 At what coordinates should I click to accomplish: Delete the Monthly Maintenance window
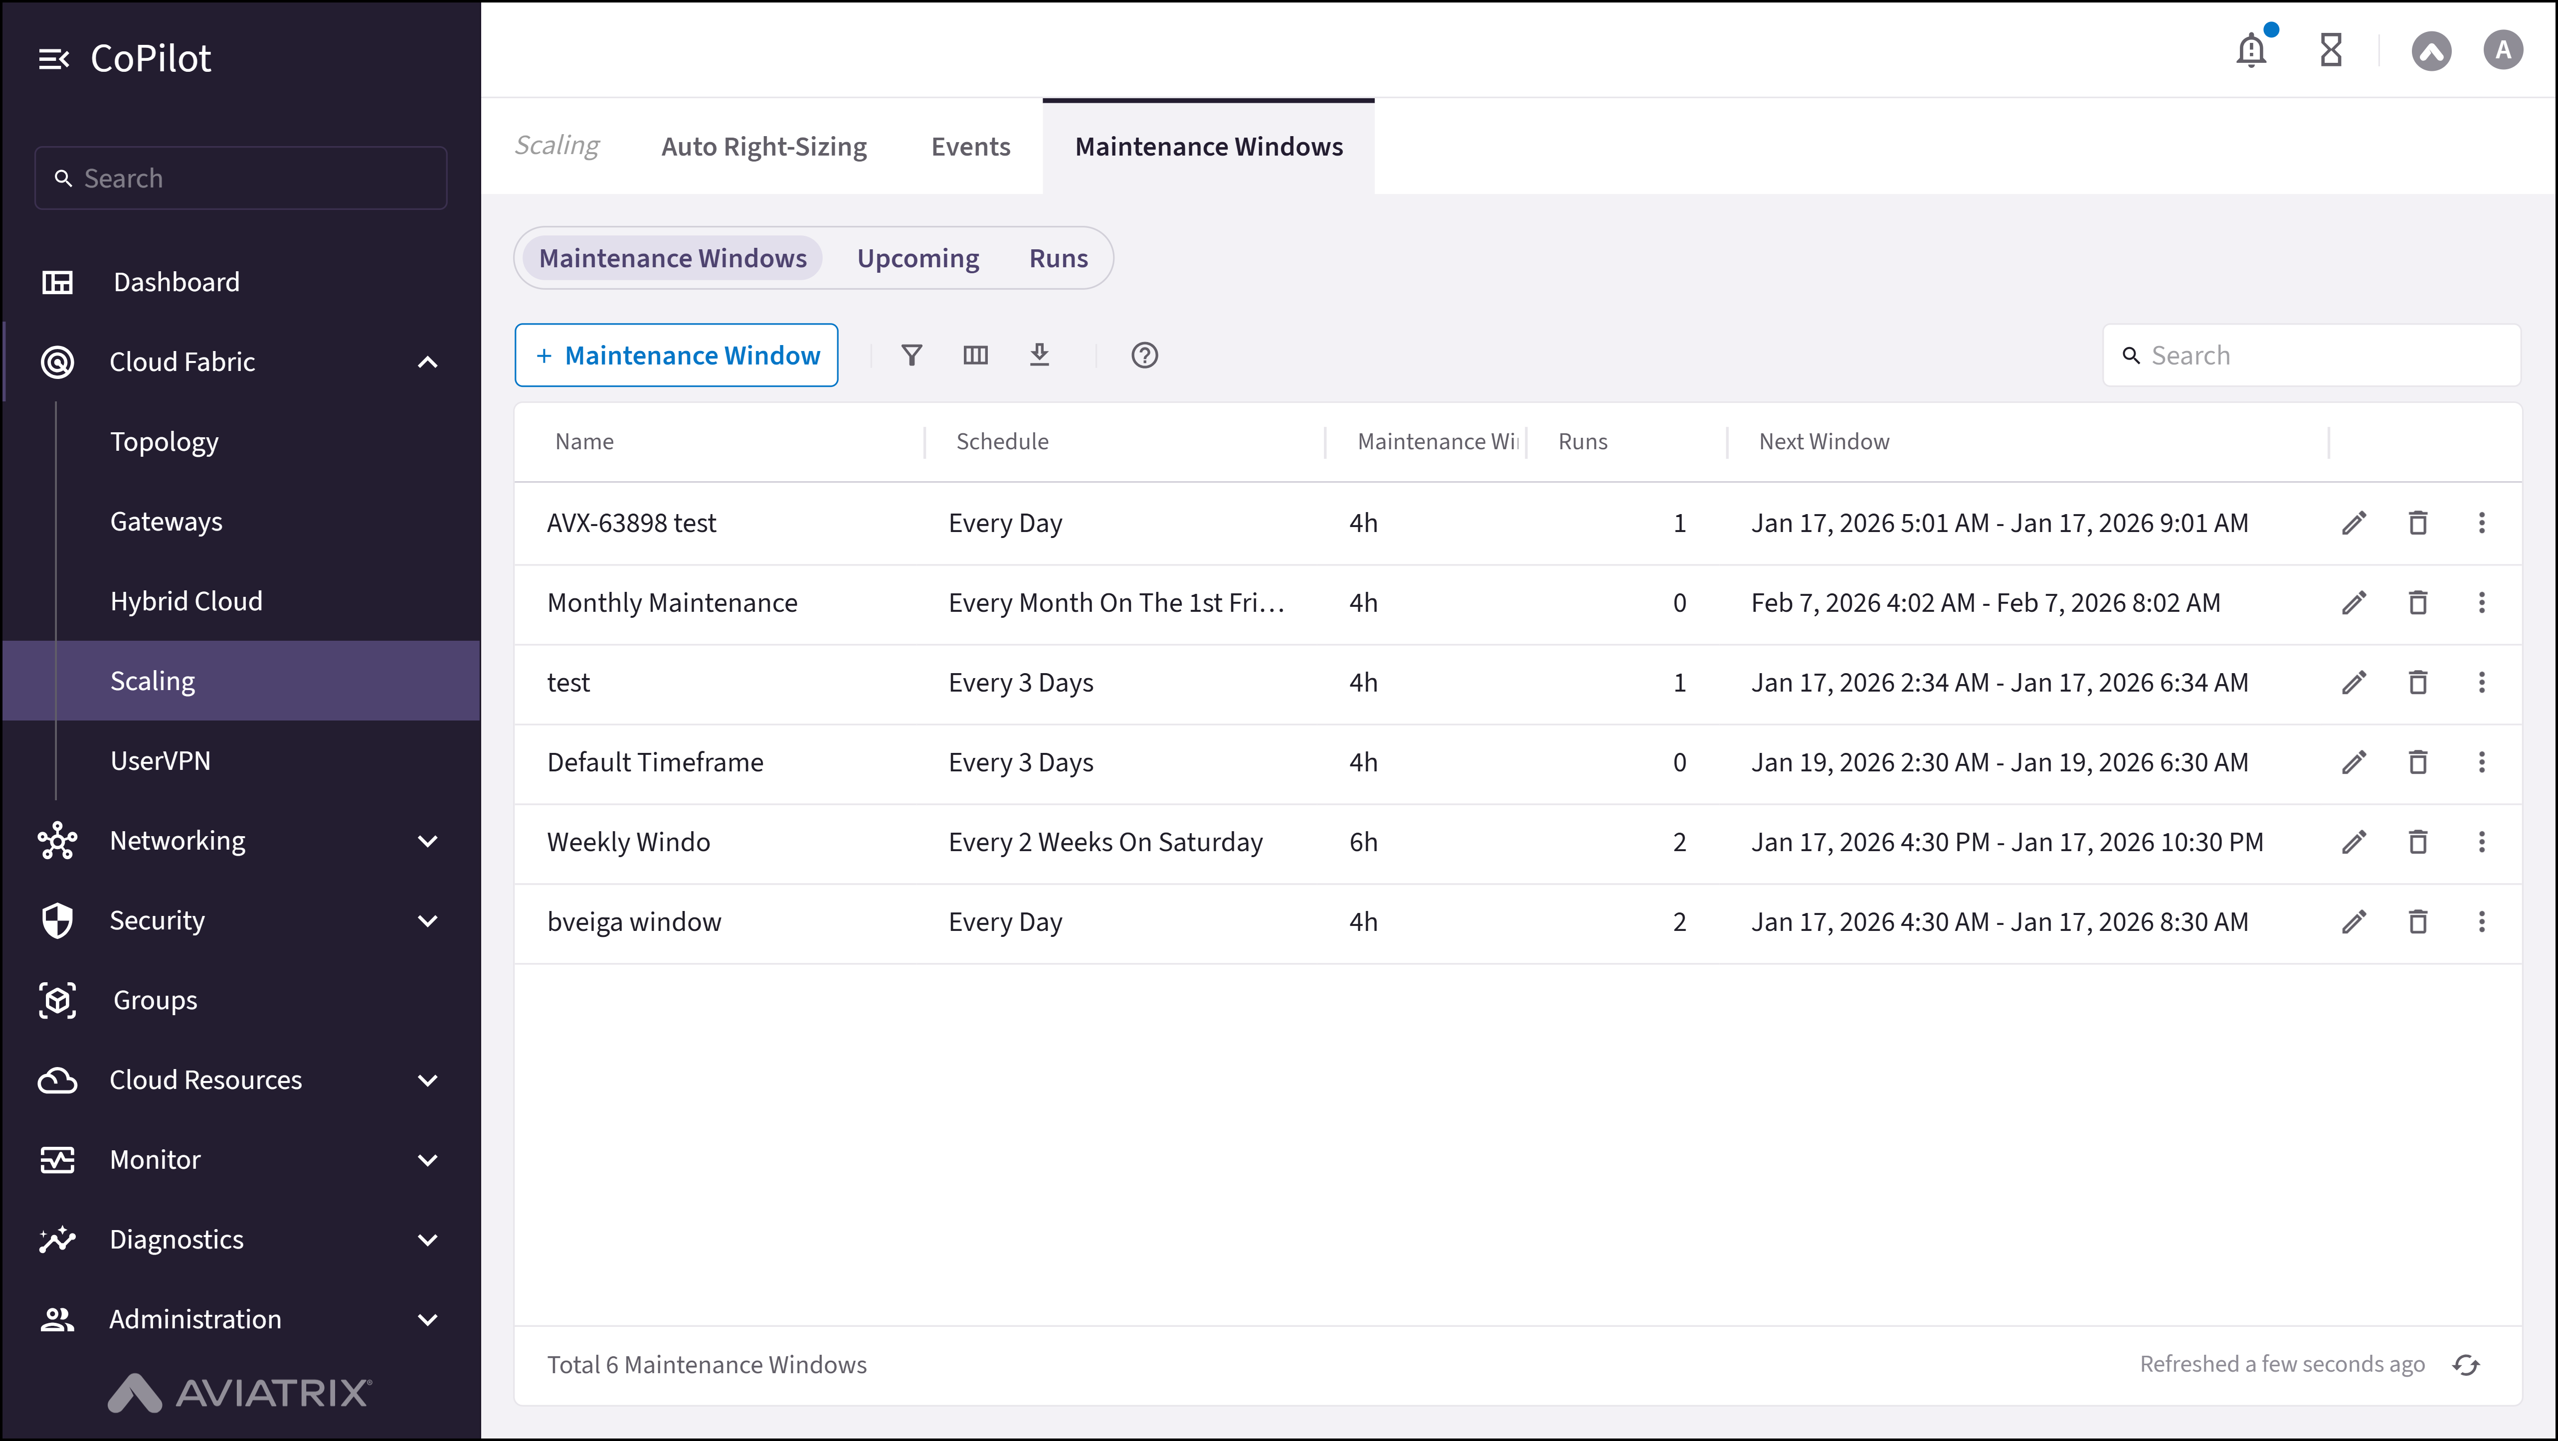coord(2418,602)
